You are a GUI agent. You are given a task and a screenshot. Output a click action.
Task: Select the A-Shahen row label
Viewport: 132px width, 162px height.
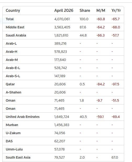coord(14,92)
